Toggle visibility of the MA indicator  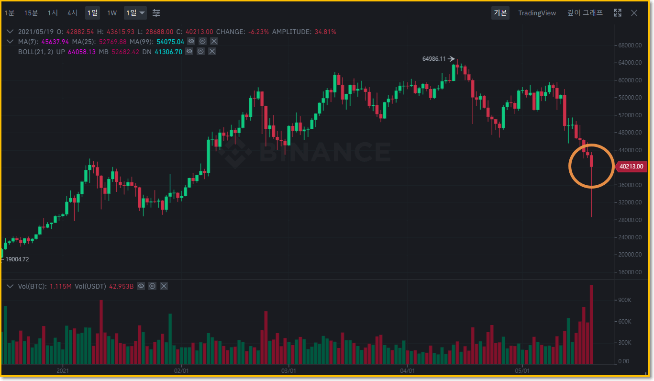190,42
